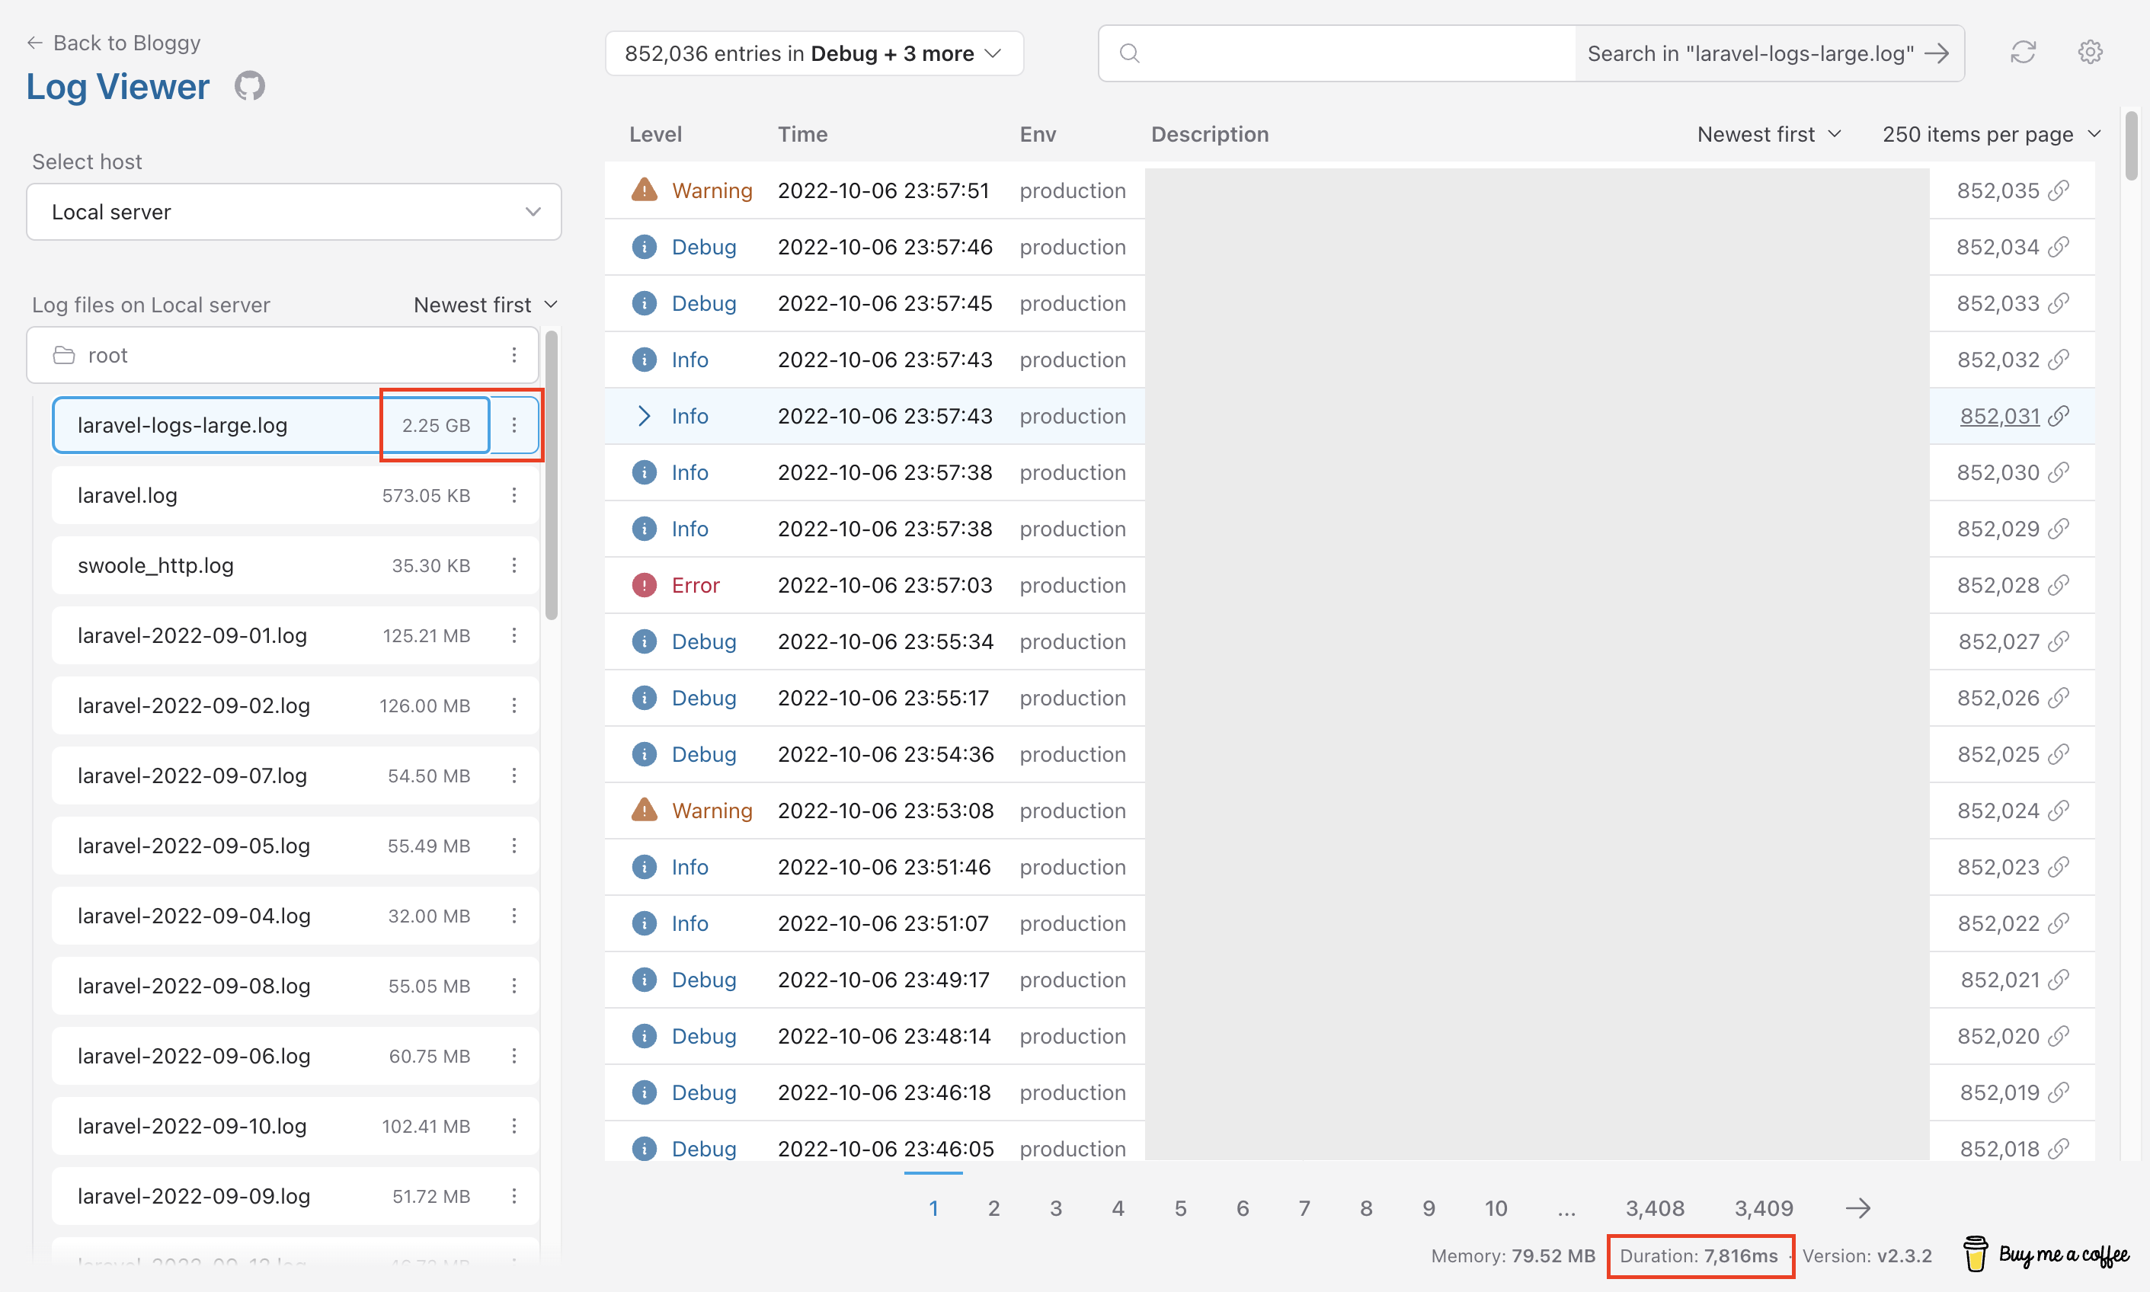Click error icon on 23:57:03 entry
Image resolution: width=2150 pixels, height=1292 pixels.
click(644, 585)
